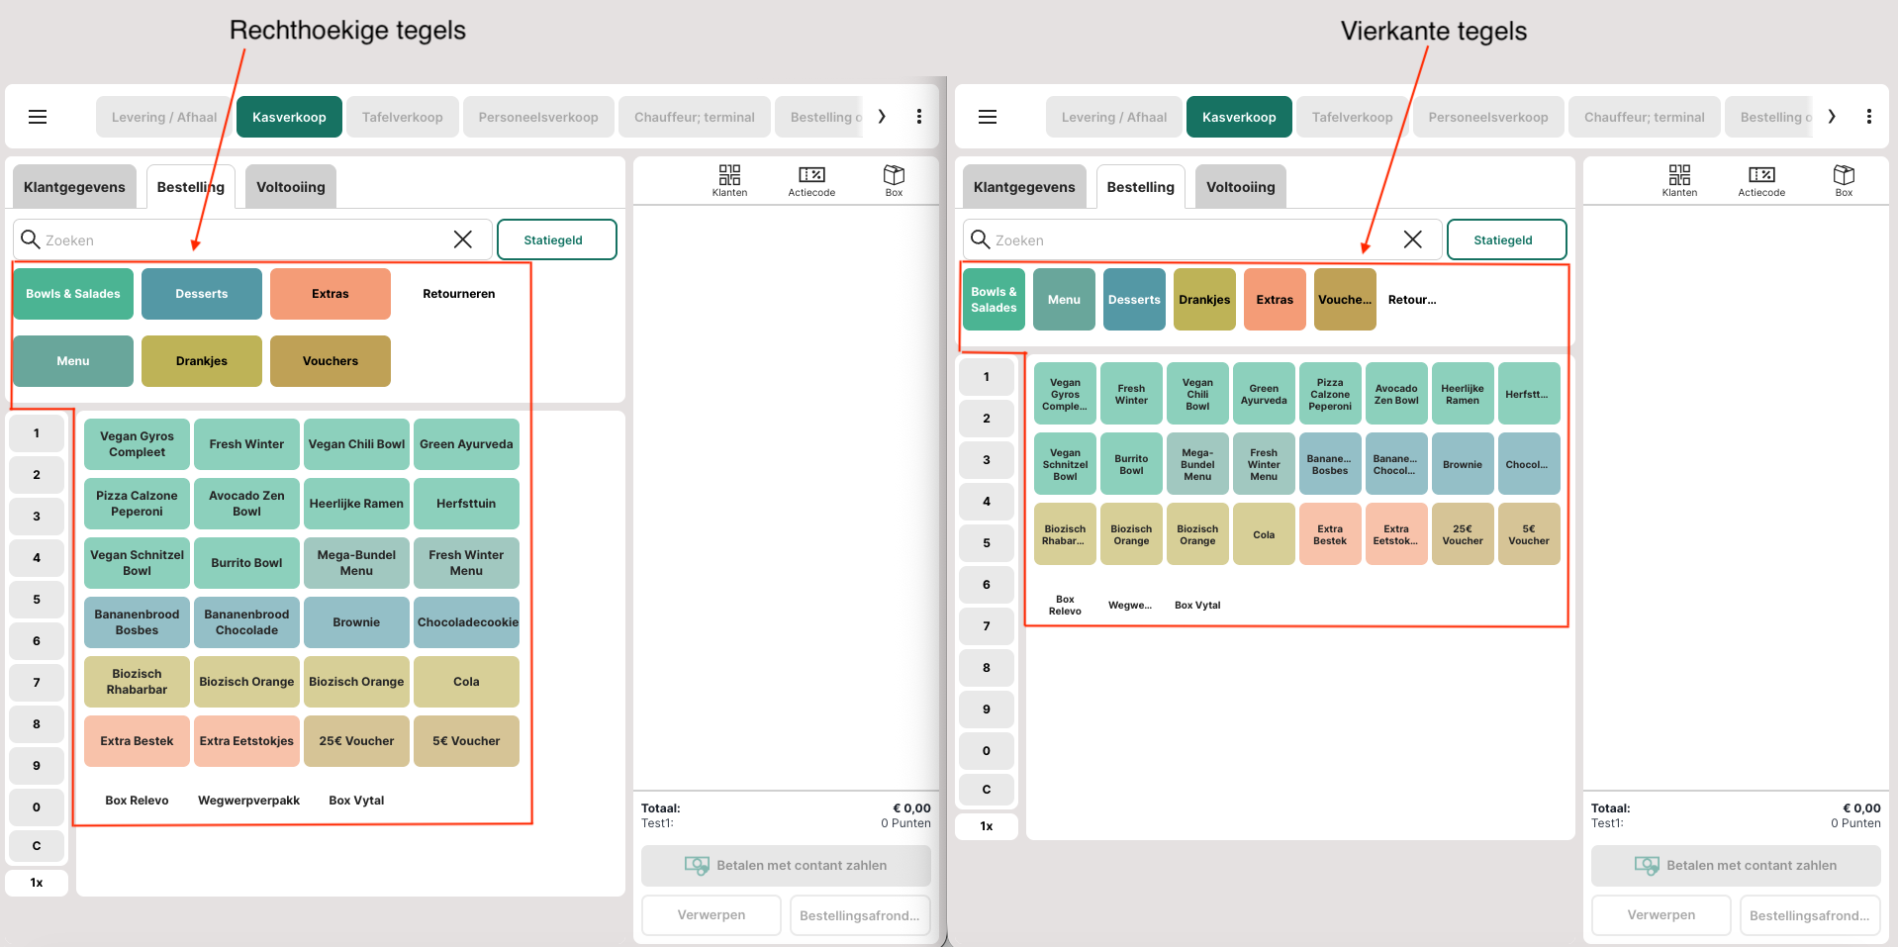
Task: Select Vouchers category in left window
Action: (x=331, y=361)
